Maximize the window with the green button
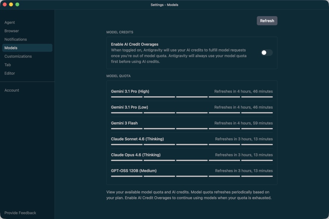Viewport: 329px width, 219px height. (17, 4)
